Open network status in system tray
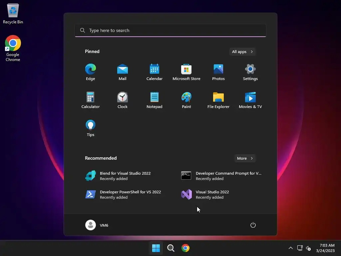 pyautogui.click(x=300, y=248)
